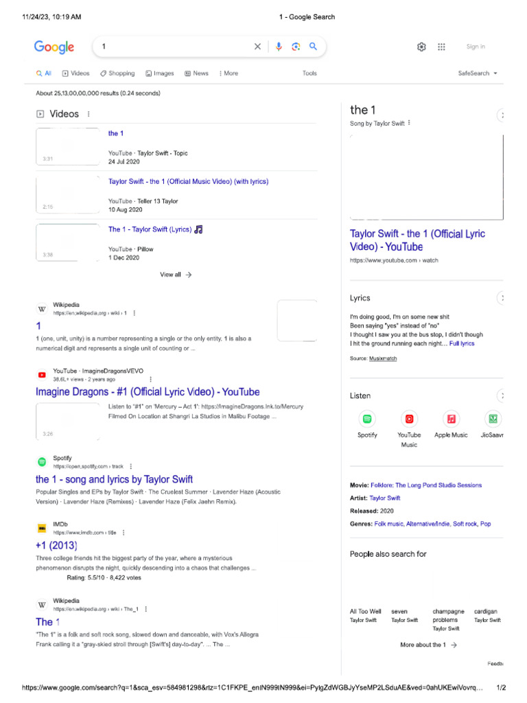The image size is (527, 703).
Task: Click the 3:38 video thumbnail
Action: (68, 242)
